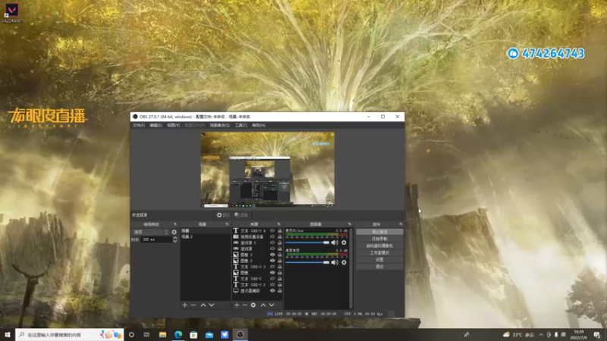Toggle visibility of 文本 (GDI+) 3 source
Viewport: 607px width, 341px height.
[272, 267]
